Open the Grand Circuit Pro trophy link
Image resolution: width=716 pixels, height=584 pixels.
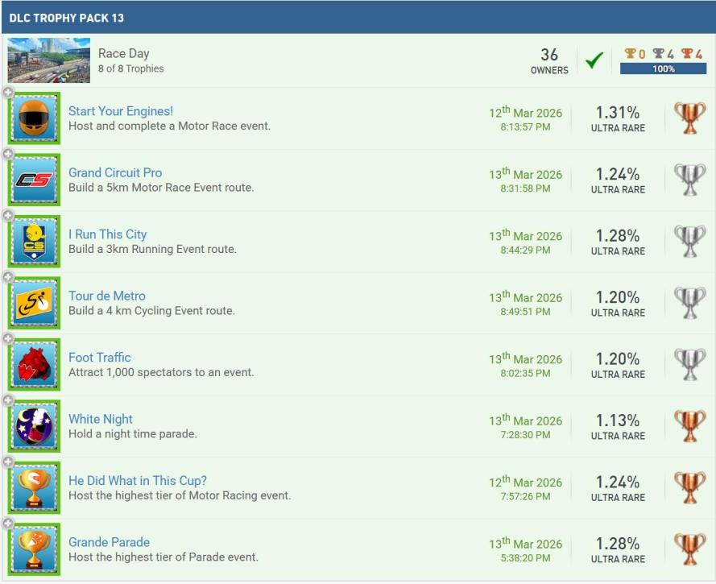[x=115, y=172]
